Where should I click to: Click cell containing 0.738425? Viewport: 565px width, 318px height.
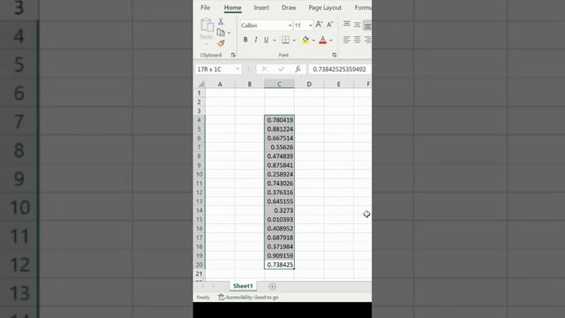coord(279,265)
